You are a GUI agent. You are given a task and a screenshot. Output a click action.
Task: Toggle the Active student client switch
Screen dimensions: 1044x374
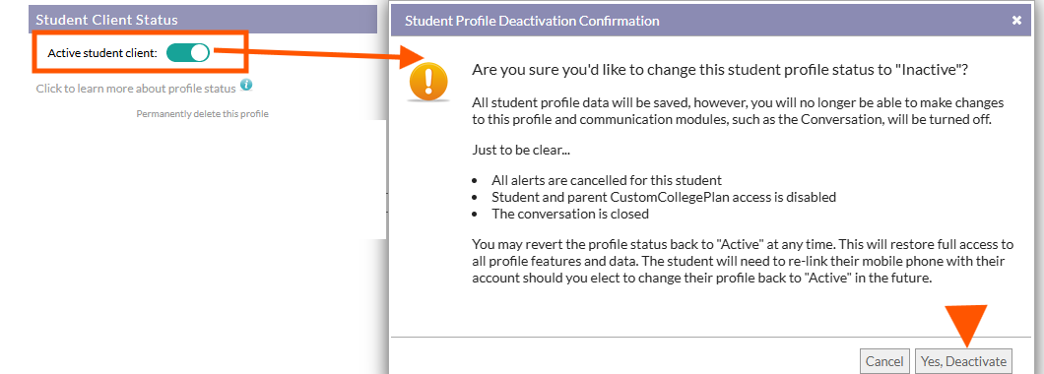coord(188,52)
